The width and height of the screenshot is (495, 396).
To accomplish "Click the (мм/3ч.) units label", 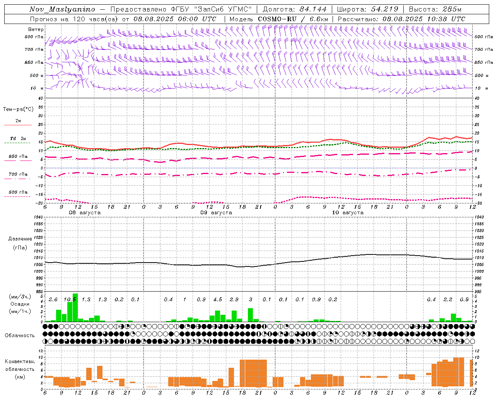I will click(x=20, y=297).
